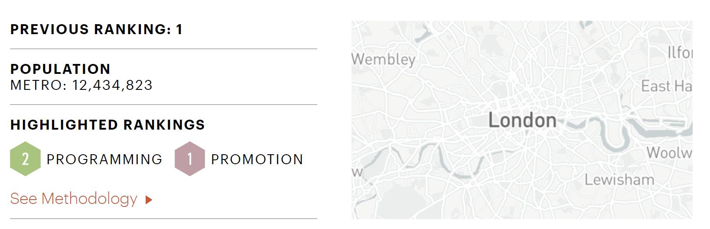Viewport: 710px width, 229px height.
Task: Click the Lewisham label on the map
Action: [x=619, y=179]
